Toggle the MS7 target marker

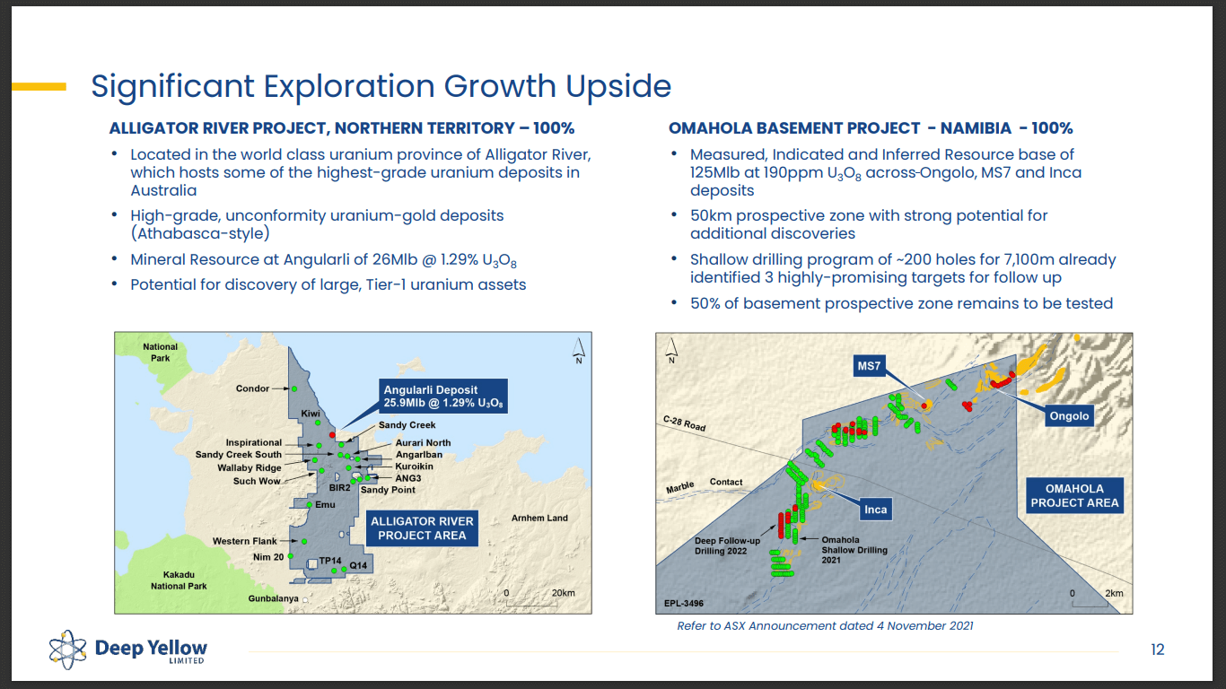[x=924, y=405]
